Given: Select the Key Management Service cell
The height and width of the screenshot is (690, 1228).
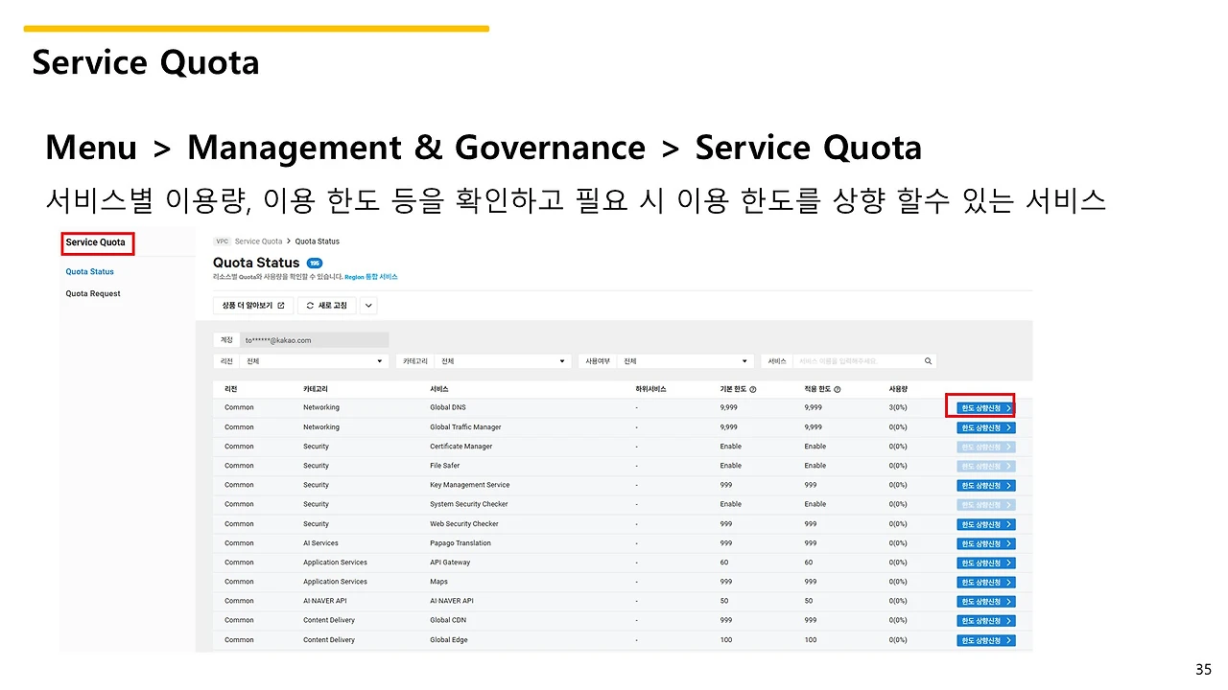Looking at the screenshot, I should pyautogui.click(x=470, y=485).
